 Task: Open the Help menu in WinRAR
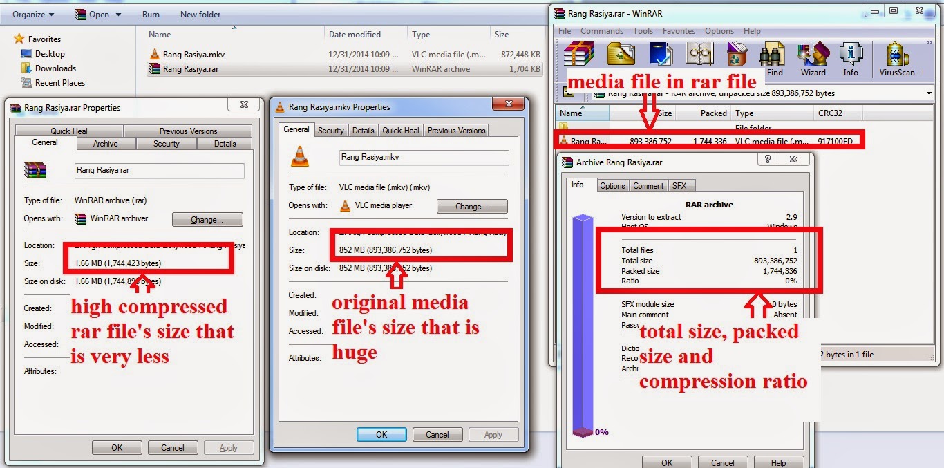click(752, 31)
